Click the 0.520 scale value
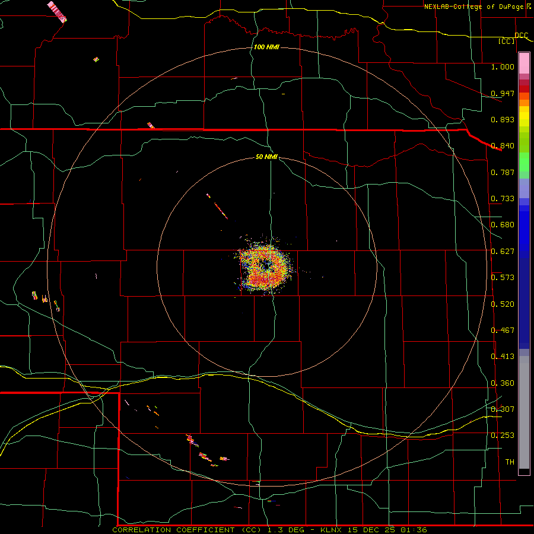This screenshot has width=534, height=534. (x=503, y=304)
